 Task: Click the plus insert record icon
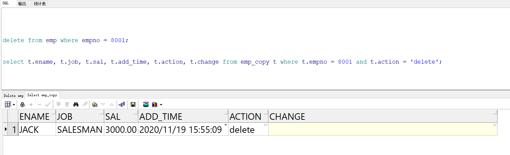[31, 104]
